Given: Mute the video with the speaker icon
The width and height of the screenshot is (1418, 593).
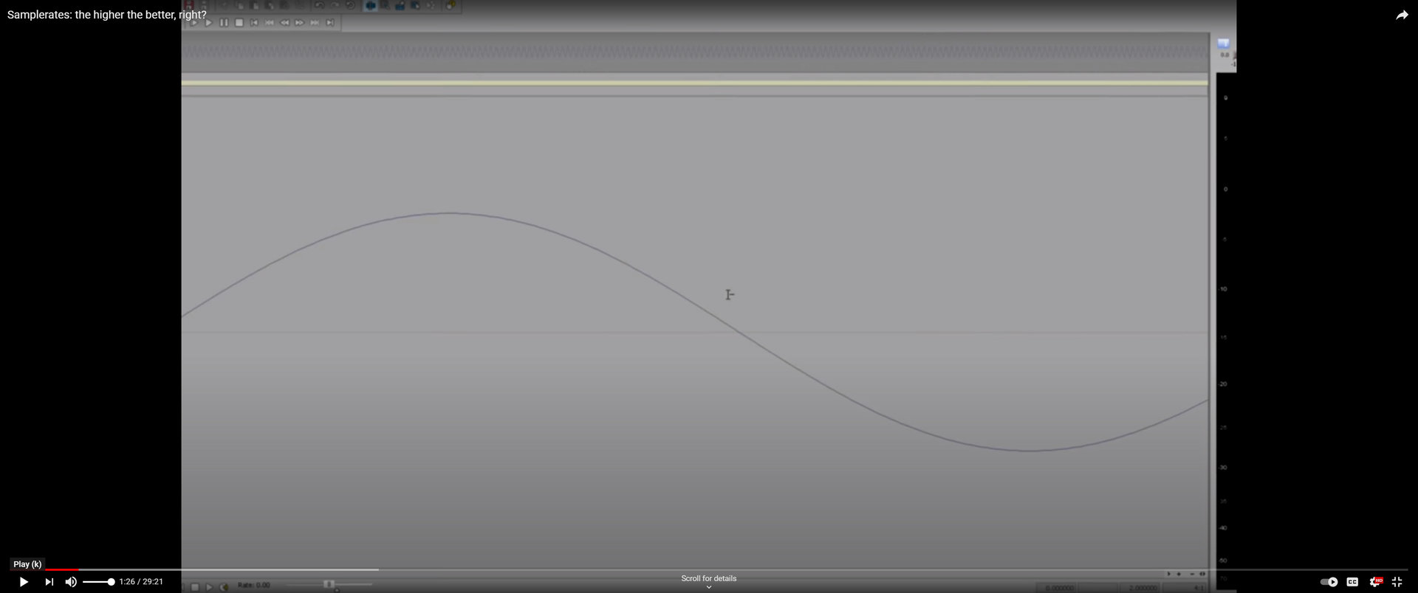Looking at the screenshot, I should point(71,582).
